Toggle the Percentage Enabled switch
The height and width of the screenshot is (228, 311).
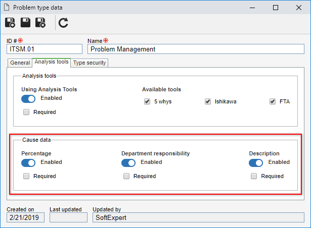28,163
